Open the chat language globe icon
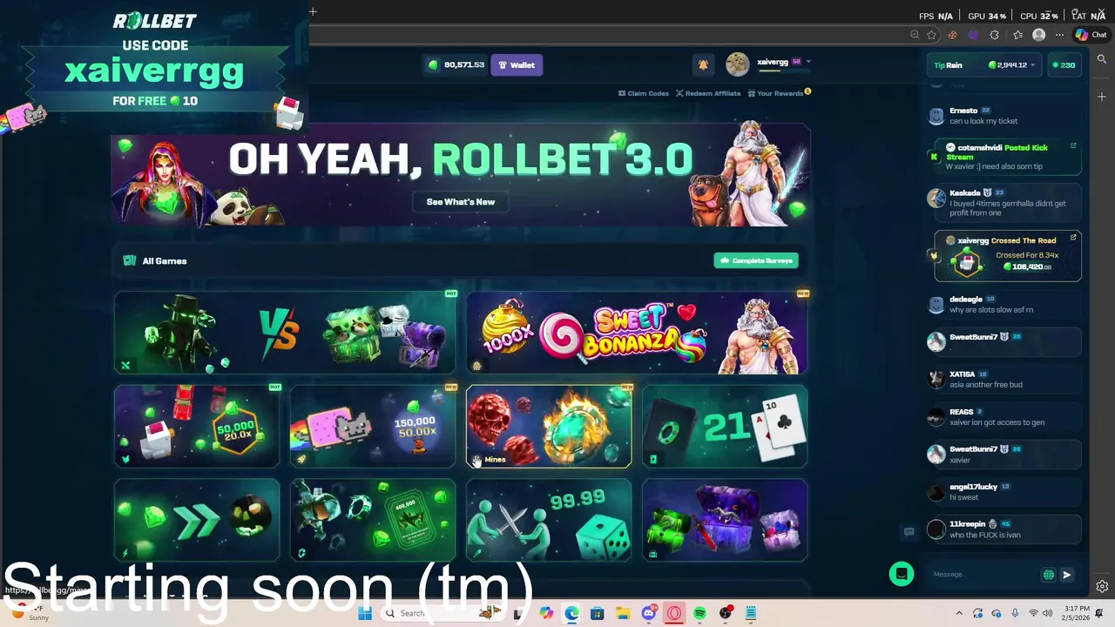1115x627 pixels. tap(1049, 575)
